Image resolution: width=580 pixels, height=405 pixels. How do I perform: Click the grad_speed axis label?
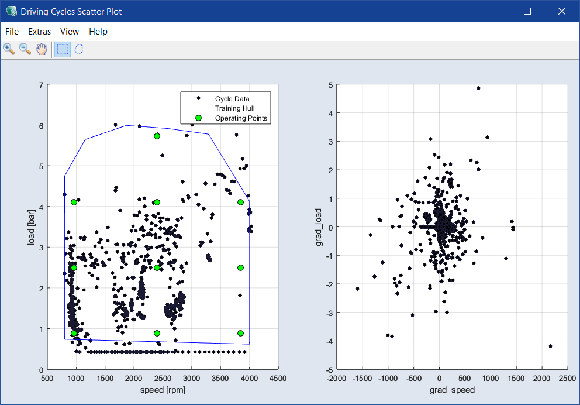[x=453, y=390]
